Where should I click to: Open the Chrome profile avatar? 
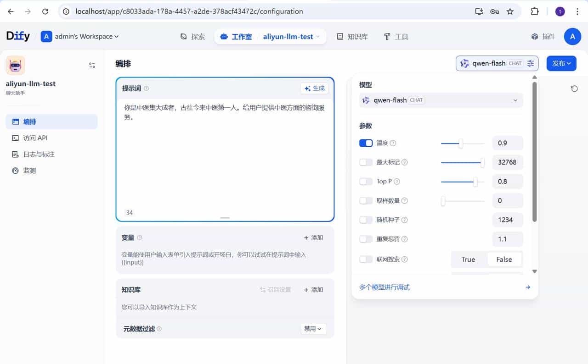tap(560, 11)
